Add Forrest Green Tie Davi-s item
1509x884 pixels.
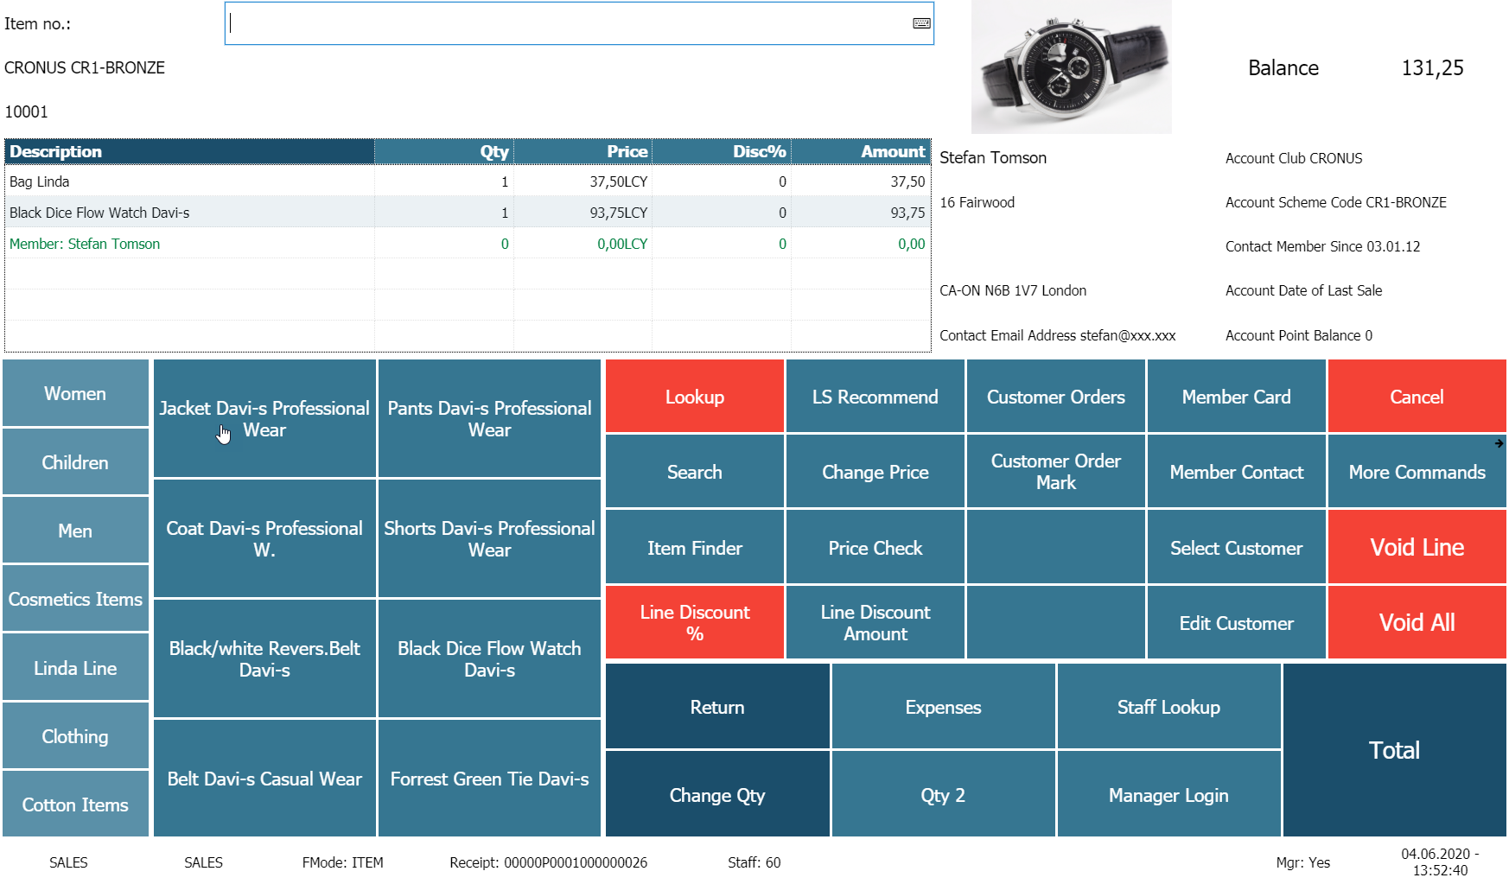point(489,779)
